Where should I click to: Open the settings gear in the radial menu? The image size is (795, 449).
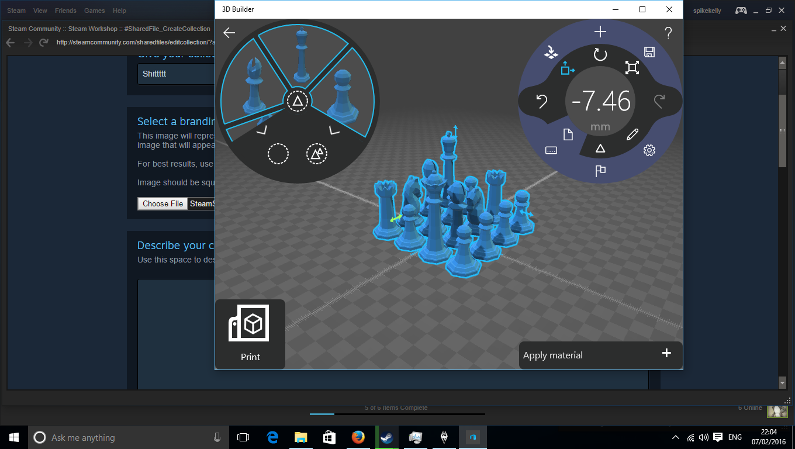click(649, 150)
